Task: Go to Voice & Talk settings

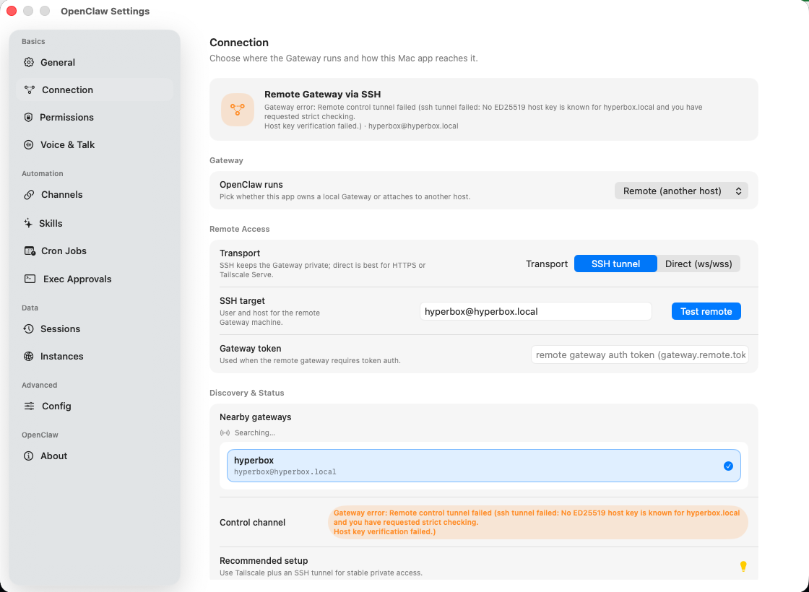Action: pyautogui.click(x=95, y=145)
